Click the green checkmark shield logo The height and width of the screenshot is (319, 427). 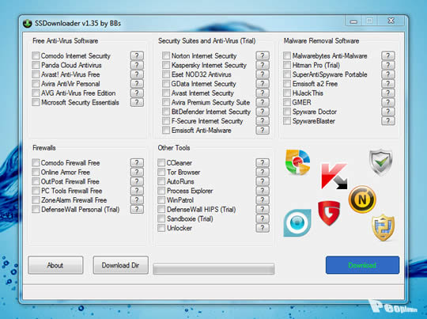(380, 162)
